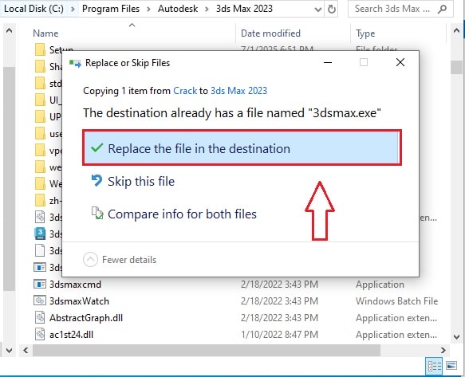Expand chevron after Program Files

(x=148, y=10)
